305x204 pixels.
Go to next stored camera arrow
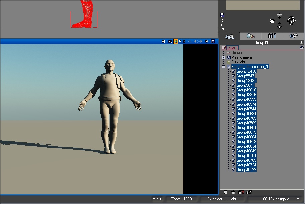pyautogui.click(x=222, y=25)
